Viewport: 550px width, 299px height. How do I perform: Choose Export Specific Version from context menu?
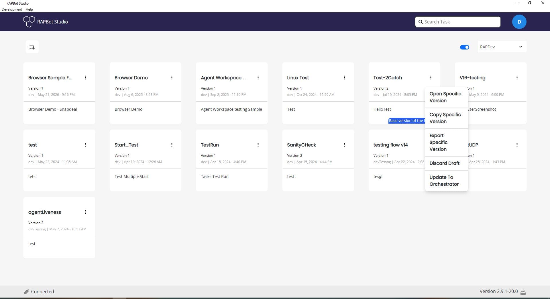[x=446, y=142]
